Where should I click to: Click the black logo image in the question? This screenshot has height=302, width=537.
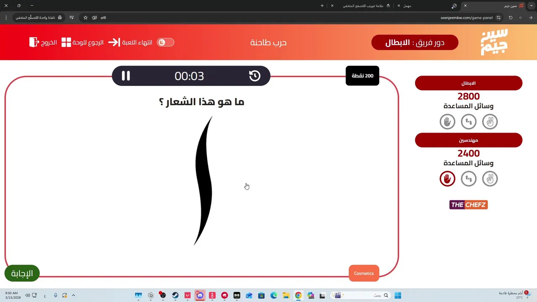tap(204, 181)
